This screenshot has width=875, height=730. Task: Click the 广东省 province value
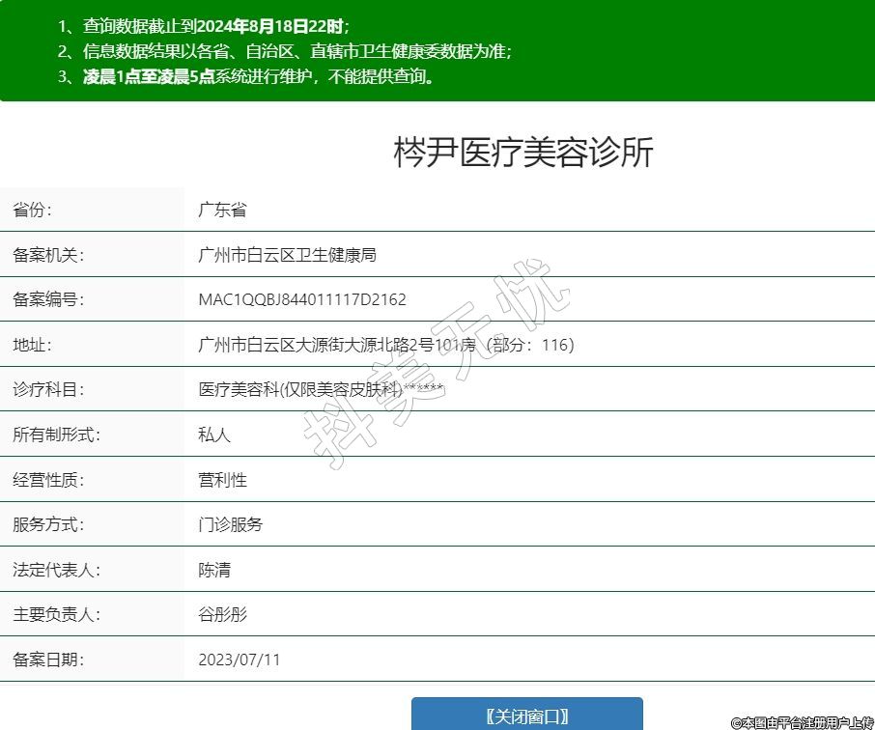tap(222, 210)
